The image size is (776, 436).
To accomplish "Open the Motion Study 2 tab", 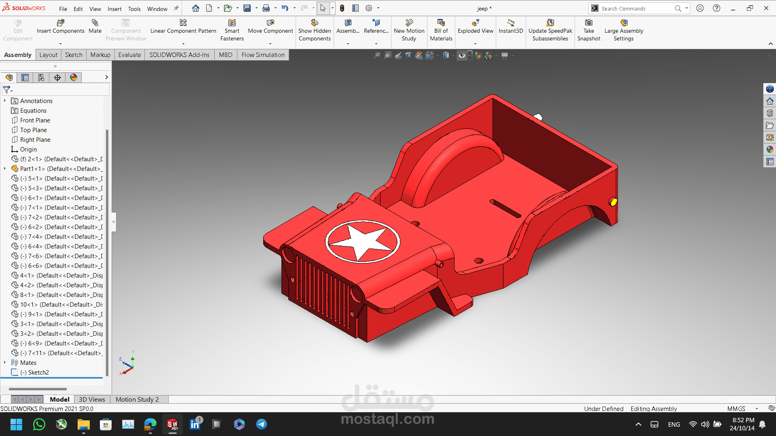I will [137, 399].
